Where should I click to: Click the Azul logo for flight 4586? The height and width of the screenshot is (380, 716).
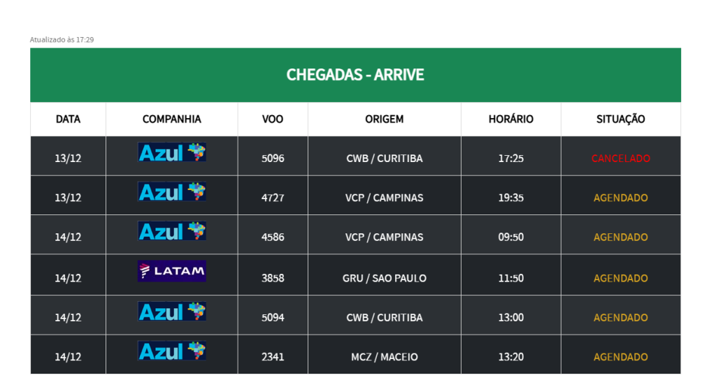coord(172,231)
